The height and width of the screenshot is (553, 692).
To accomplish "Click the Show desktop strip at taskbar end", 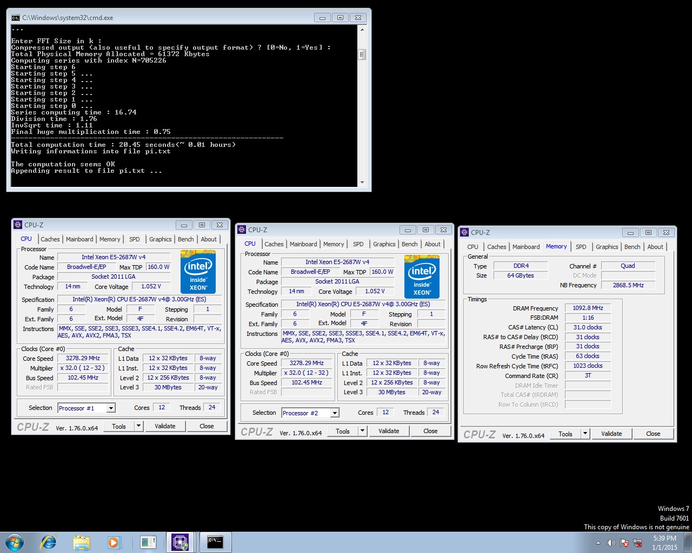I will (688, 542).
